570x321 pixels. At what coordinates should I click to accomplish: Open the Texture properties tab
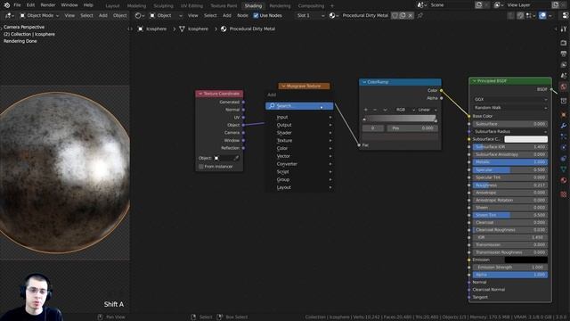point(564,194)
